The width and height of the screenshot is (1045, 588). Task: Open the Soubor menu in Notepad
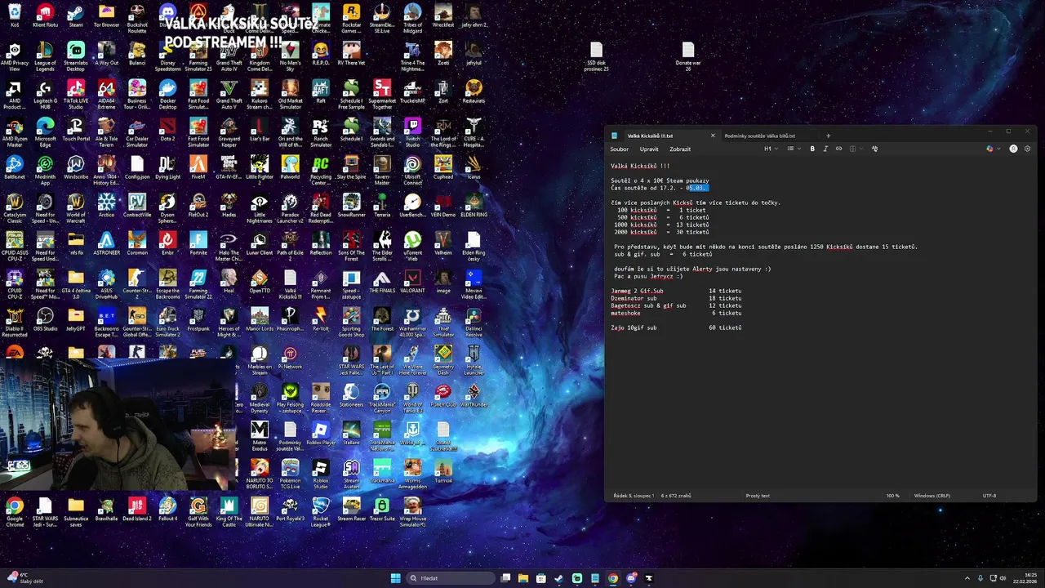tap(619, 149)
